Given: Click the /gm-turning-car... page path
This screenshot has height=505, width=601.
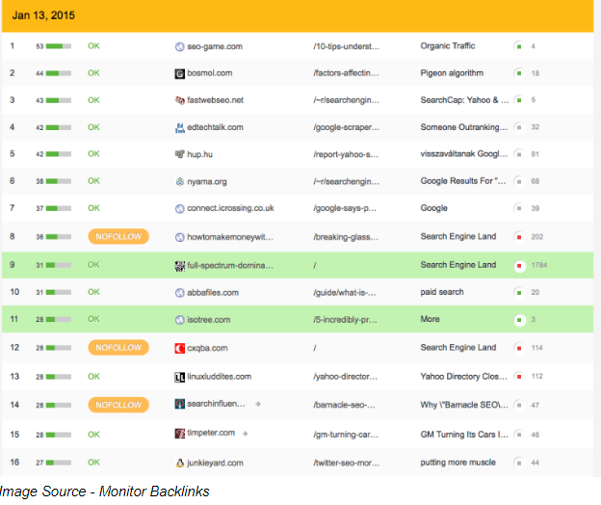Looking at the screenshot, I should coord(346,435).
